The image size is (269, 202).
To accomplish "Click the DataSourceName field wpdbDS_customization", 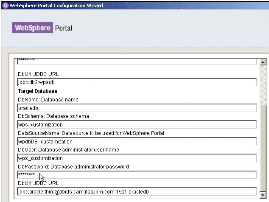I will coord(137,141).
